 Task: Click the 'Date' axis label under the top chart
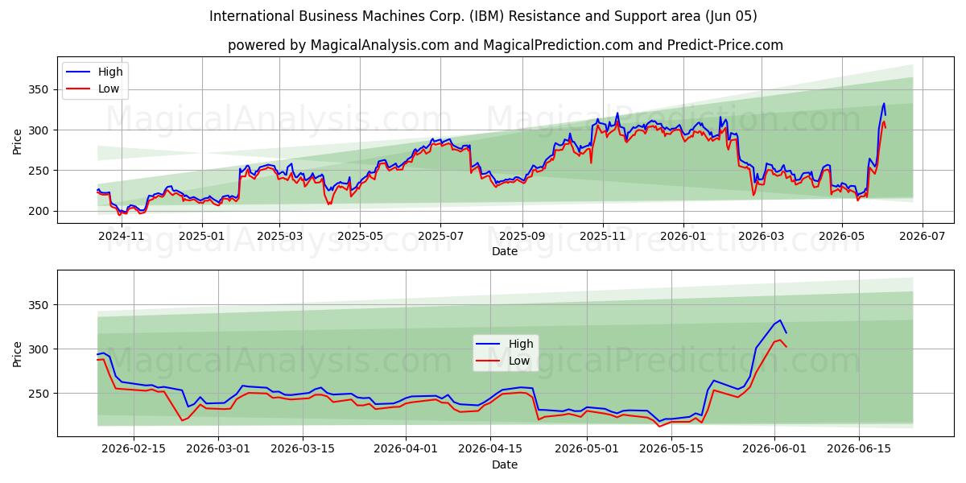505,251
